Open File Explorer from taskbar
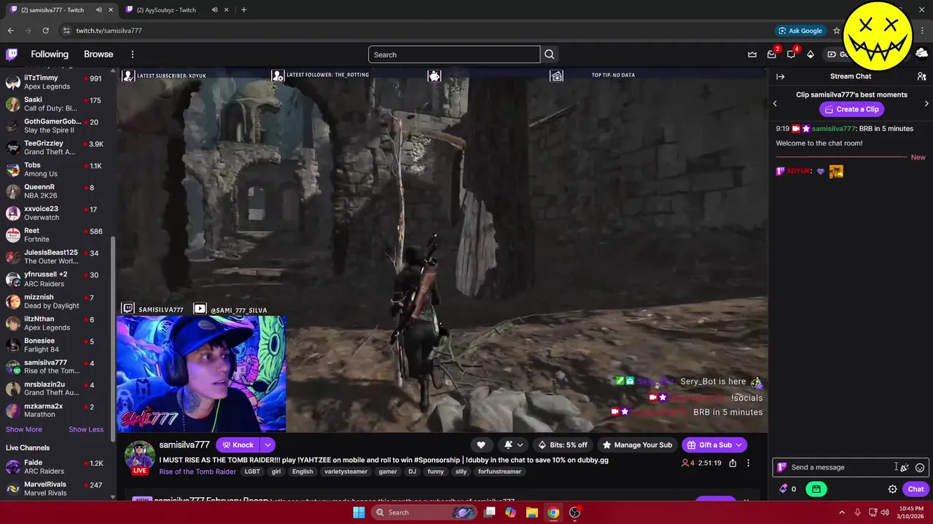Image resolution: width=933 pixels, height=524 pixels. pos(532,512)
